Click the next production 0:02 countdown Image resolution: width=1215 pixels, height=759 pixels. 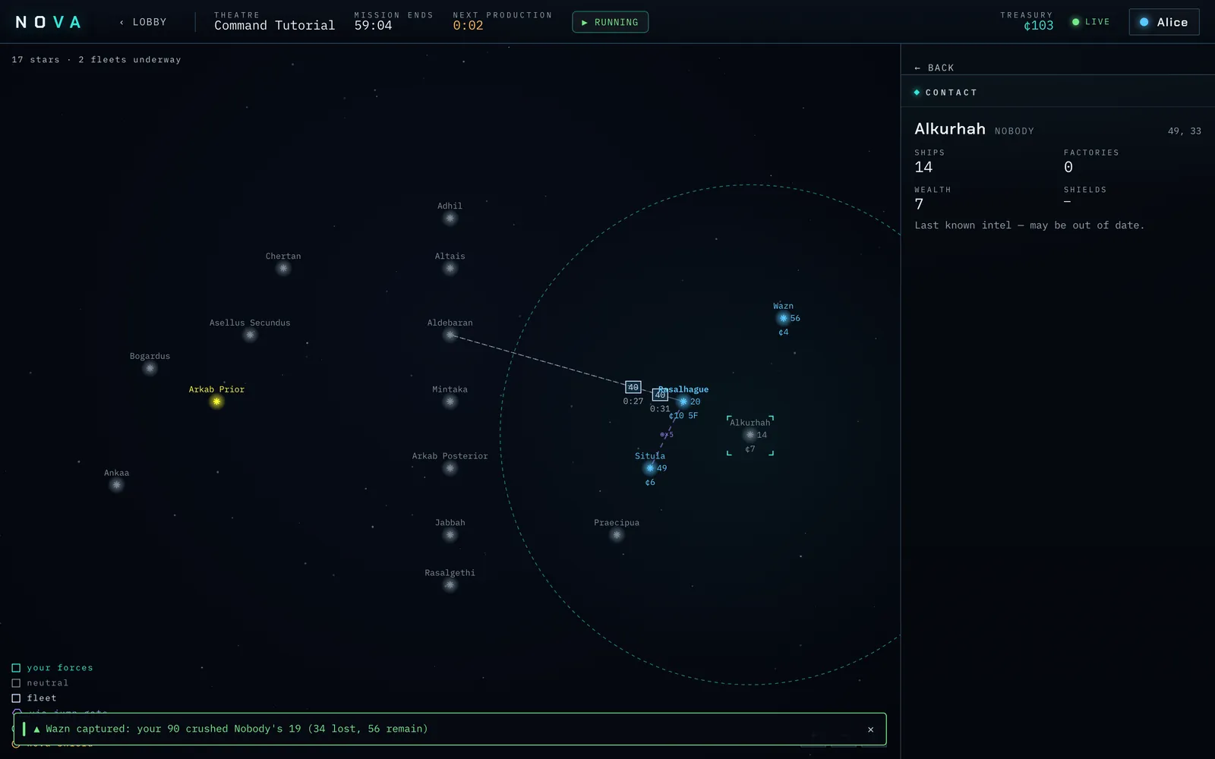tap(468, 26)
